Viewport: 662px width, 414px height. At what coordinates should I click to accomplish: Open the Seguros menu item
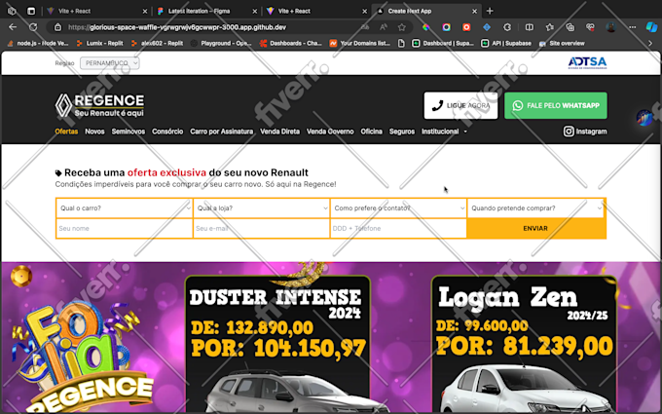click(402, 132)
